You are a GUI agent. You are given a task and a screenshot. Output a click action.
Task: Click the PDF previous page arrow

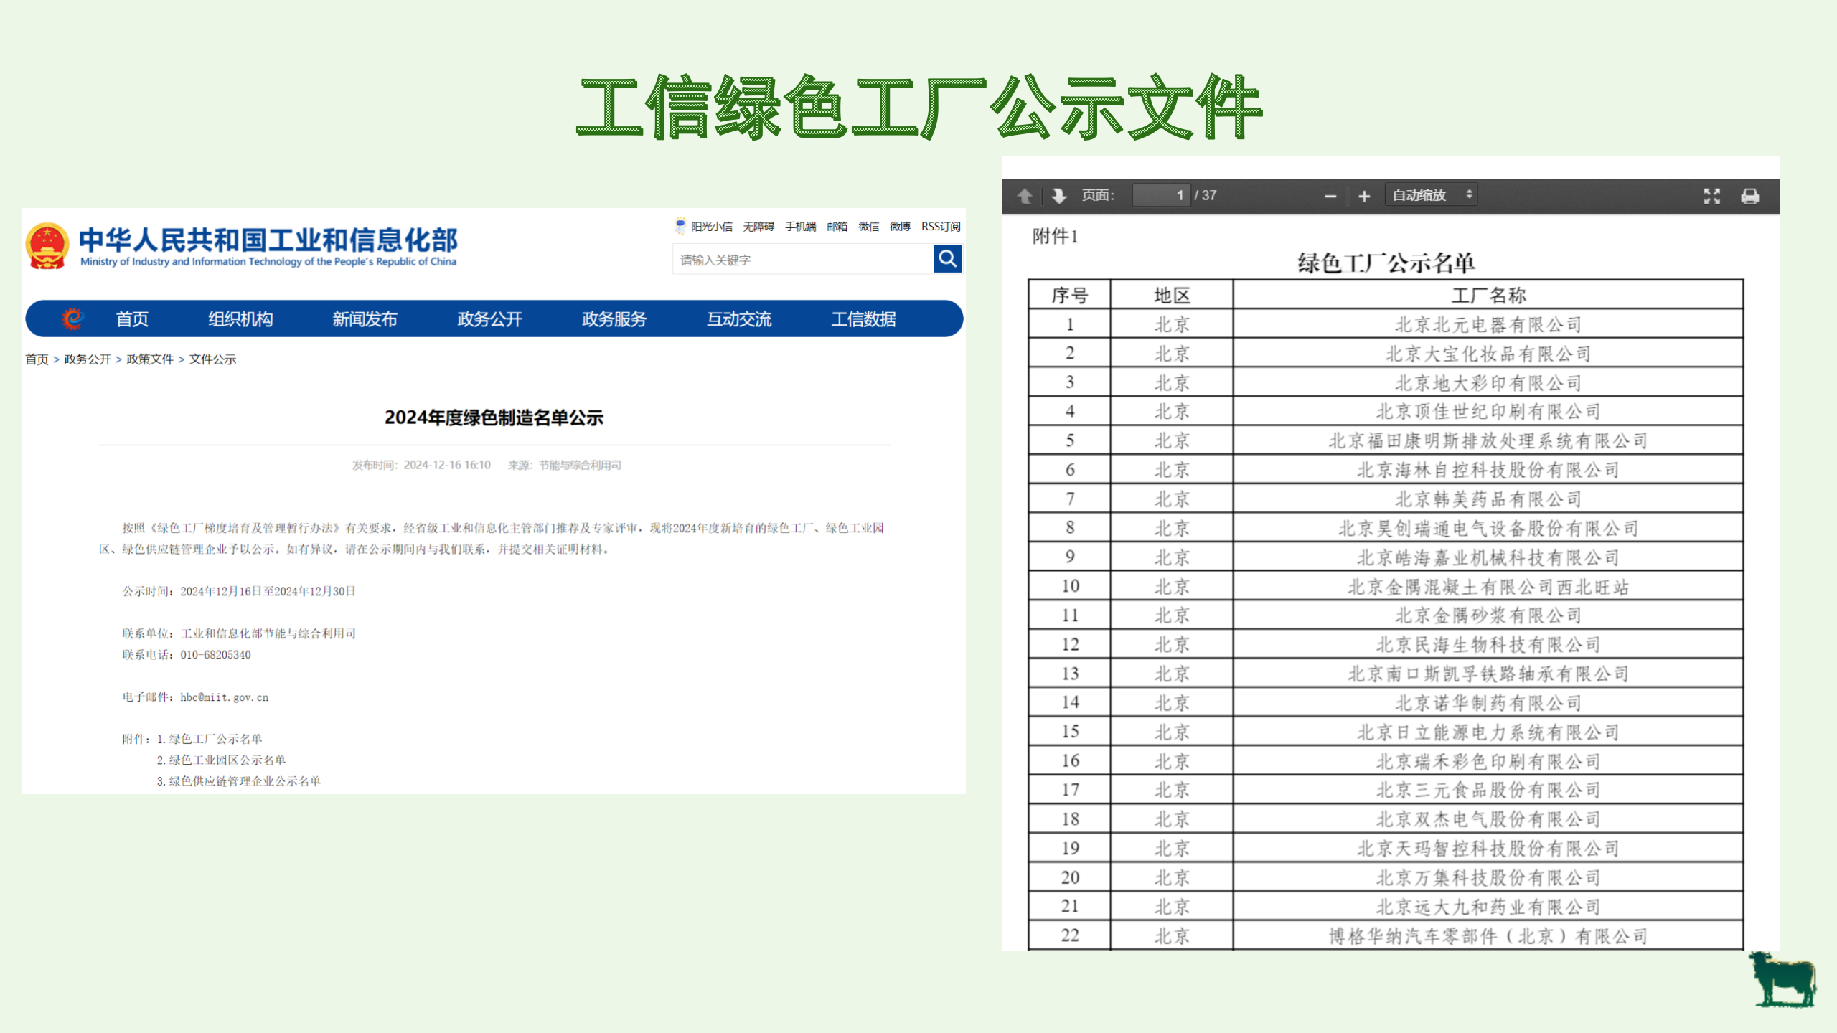click(1025, 196)
